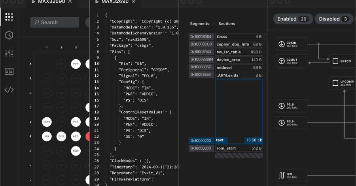Select the P3.5 clock pin node
Screen dimensions: 356x186
tap(291, 106)
